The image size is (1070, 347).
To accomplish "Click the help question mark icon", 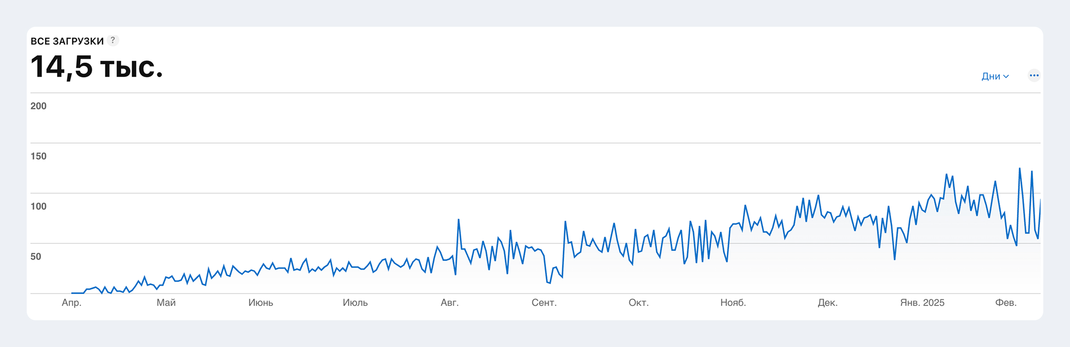I will coord(113,41).
